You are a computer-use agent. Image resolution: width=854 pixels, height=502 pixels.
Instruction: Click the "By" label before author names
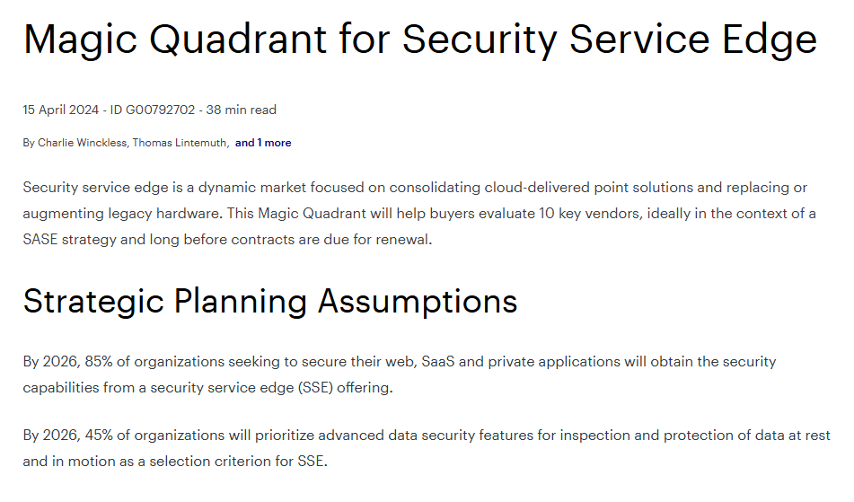point(29,143)
